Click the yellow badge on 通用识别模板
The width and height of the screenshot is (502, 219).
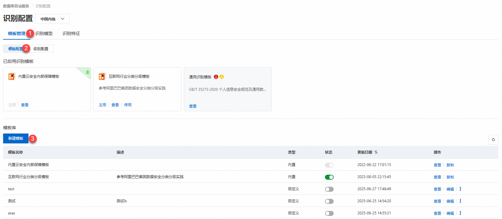[222, 77]
